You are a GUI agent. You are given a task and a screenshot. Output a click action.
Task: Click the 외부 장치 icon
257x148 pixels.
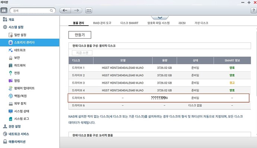[10, 104]
